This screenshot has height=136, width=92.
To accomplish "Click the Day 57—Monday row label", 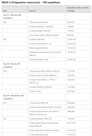I will tap(12, 16).
